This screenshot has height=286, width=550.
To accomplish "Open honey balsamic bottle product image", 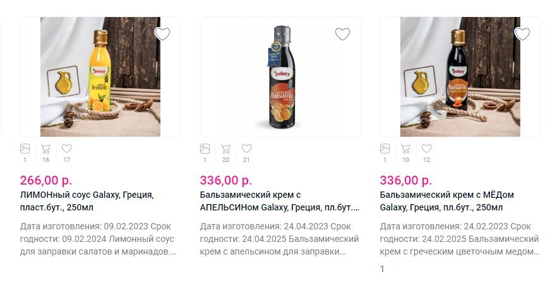I will (460, 77).
